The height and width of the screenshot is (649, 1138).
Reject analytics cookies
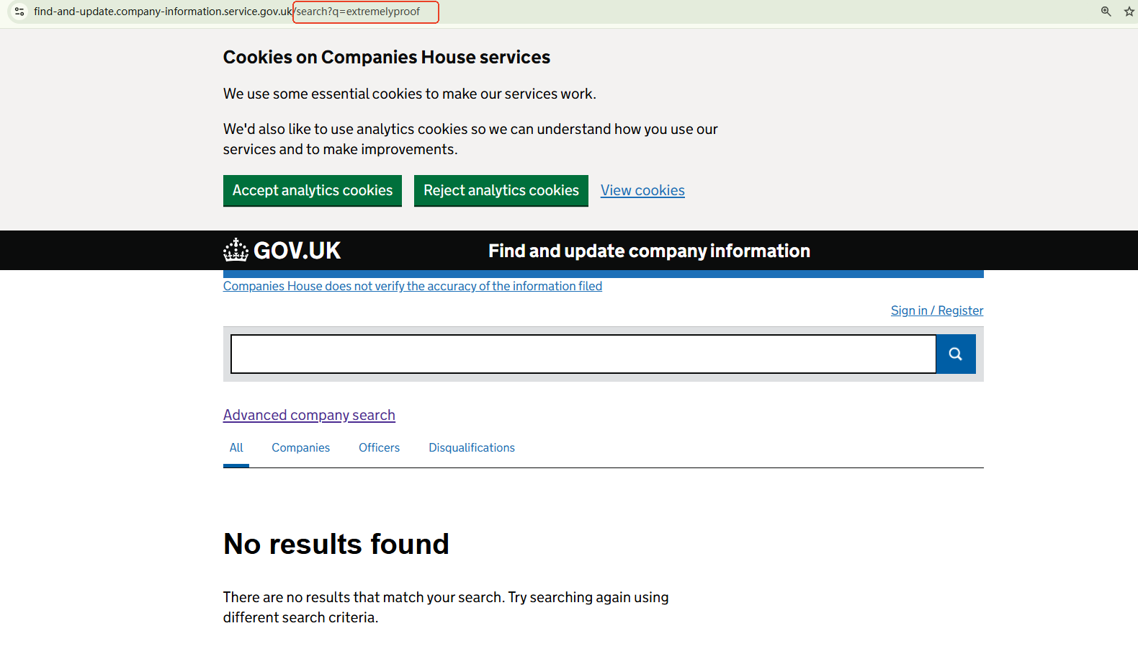(x=501, y=190)
